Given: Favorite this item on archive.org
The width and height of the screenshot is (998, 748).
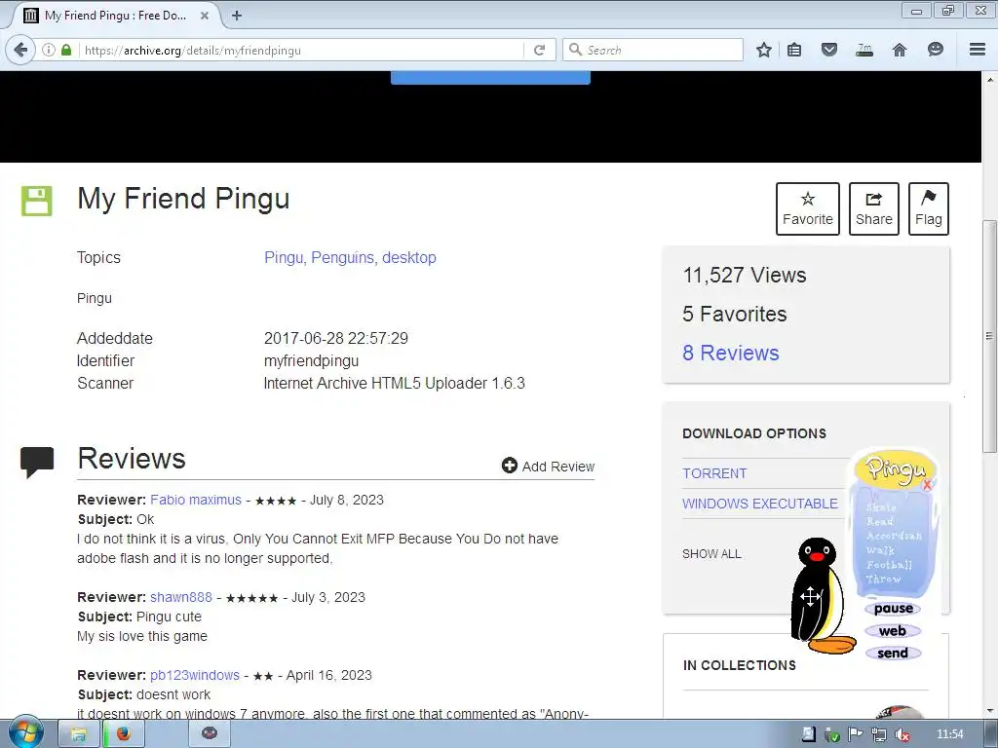Looking at the screenshot, I should 808,208.
